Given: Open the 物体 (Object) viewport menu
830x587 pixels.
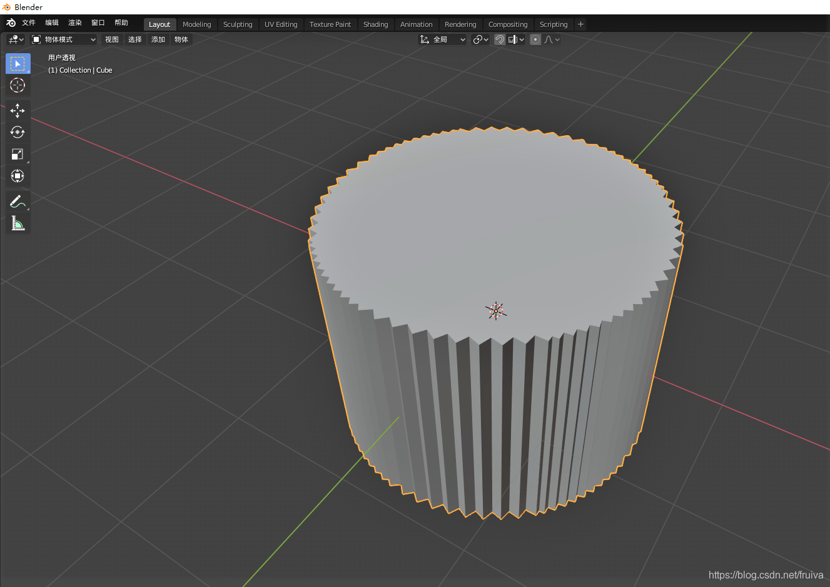Looking at the screenshot, I should (181, 39).
